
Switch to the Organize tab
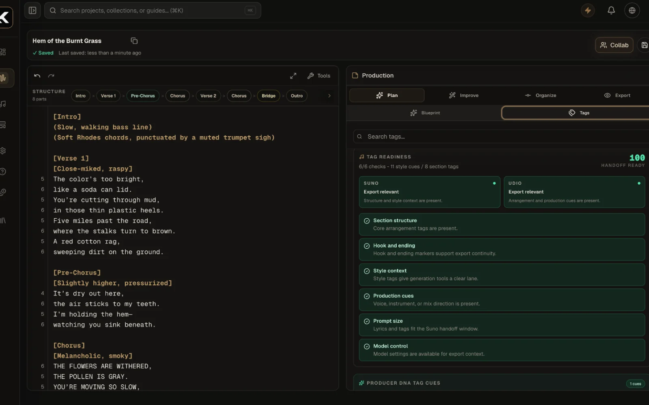coord(540,96)
